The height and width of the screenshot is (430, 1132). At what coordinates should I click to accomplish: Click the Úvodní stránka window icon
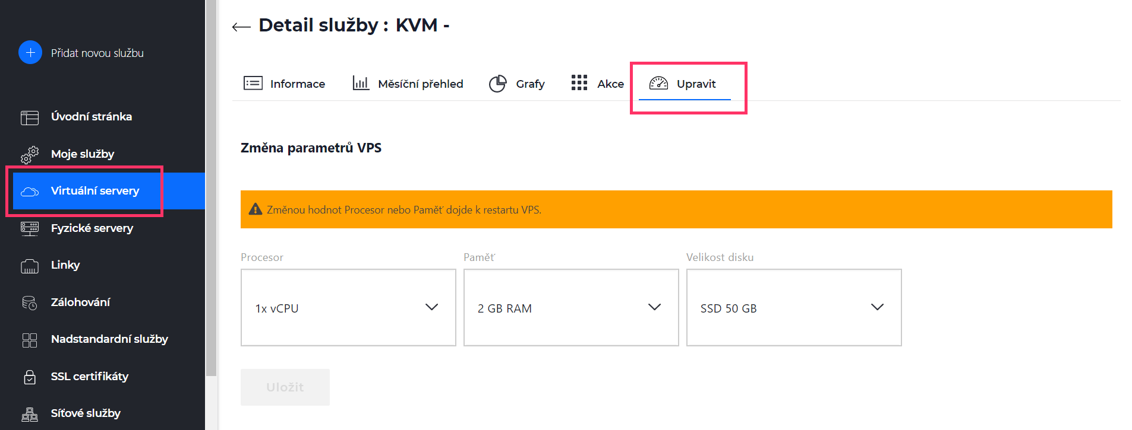[30, 117]
